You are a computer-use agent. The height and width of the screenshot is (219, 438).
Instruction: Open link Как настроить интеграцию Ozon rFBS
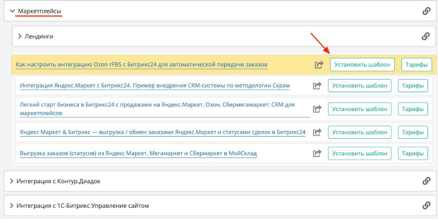click(x=141, y=64)
